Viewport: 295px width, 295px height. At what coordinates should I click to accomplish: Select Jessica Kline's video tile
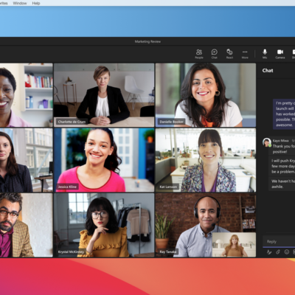coord(104,160)
